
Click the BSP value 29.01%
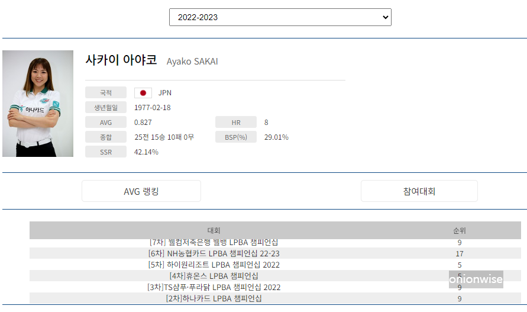pos(276,137)
